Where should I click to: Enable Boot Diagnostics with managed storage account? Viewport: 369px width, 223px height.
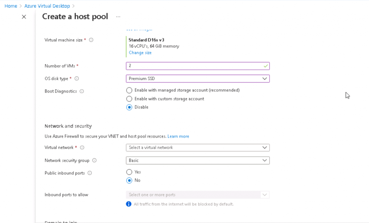(x=129, y=90)
